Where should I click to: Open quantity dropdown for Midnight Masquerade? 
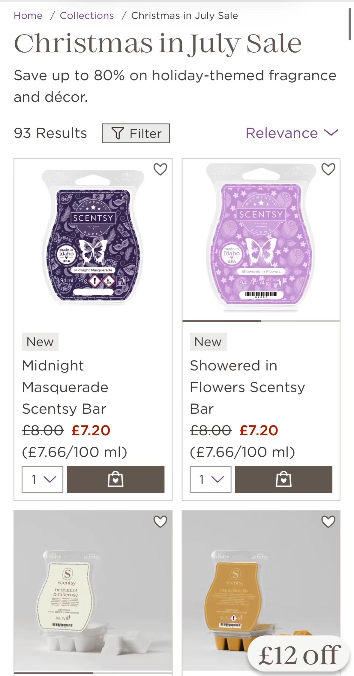tap(42, 479)
